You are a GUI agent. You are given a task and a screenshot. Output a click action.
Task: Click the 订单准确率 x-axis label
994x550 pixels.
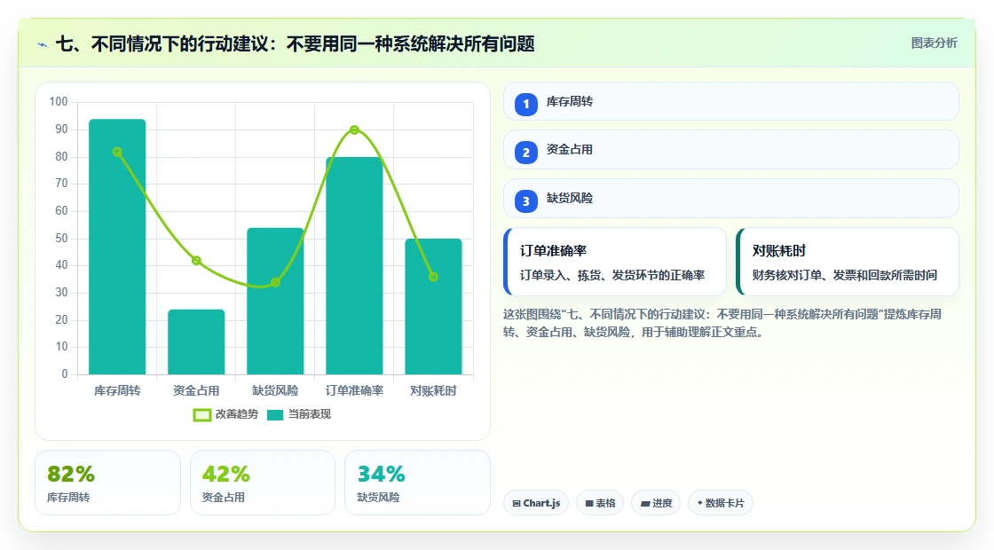pos(354,391)
